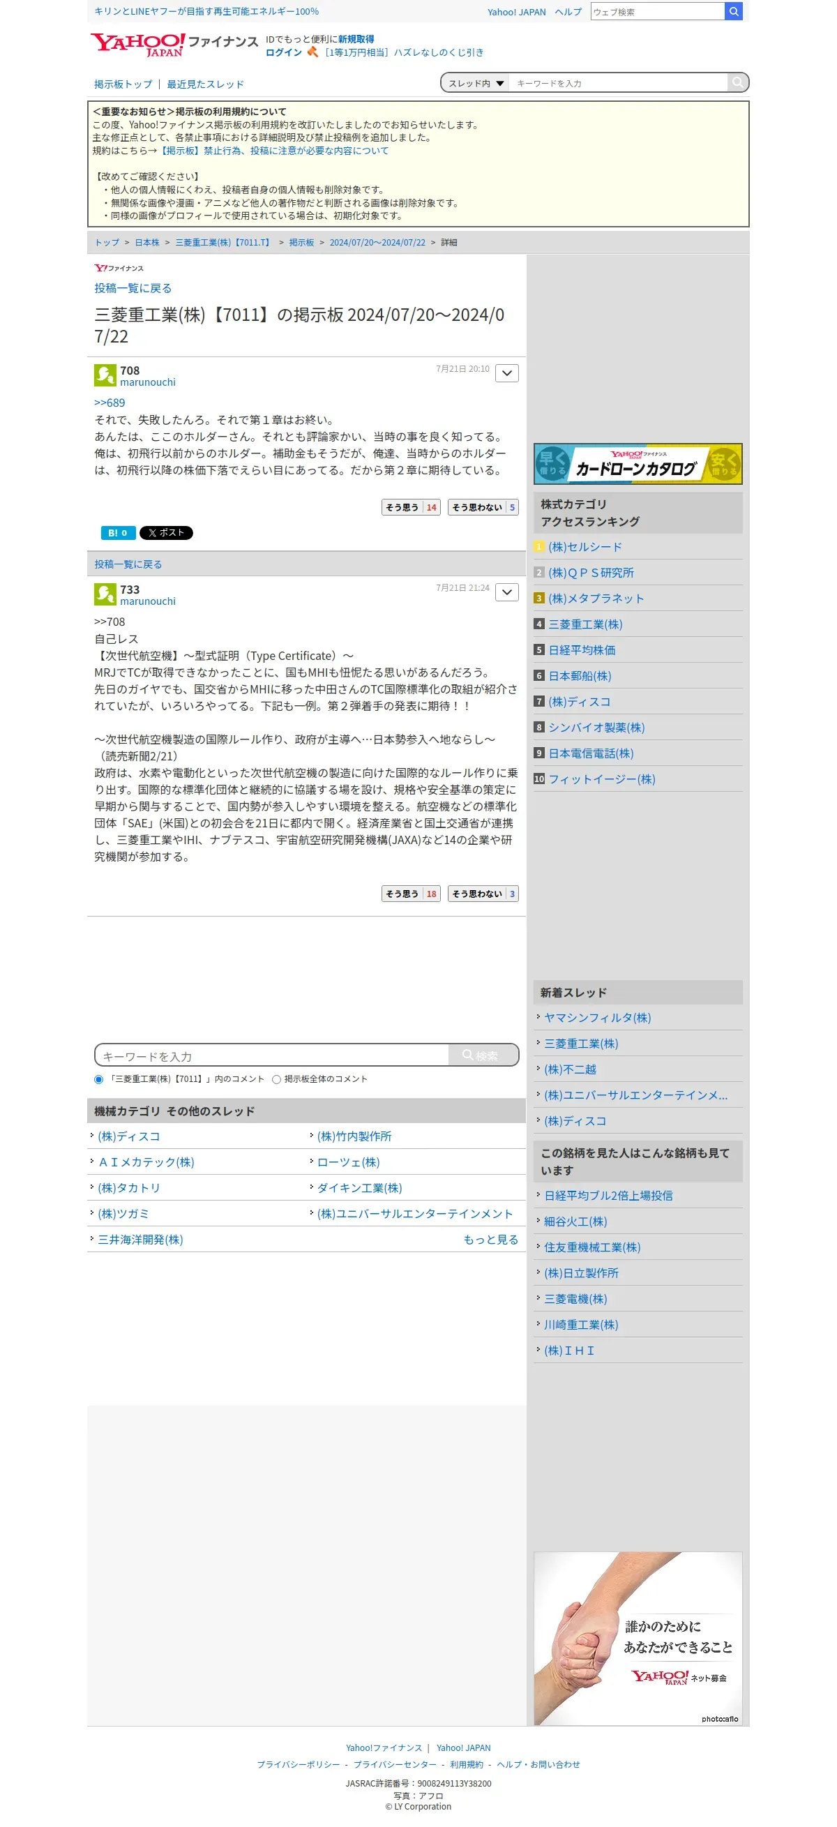Click ハズレなしのくじ引き promo link

(x=404, y=52)
